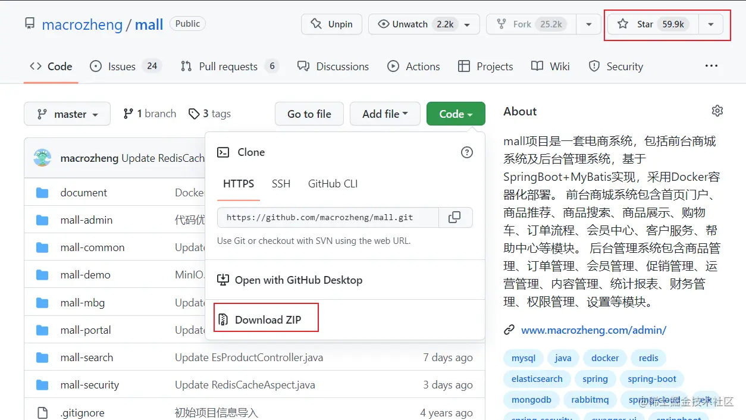Open the Projects tab

(485, 66)
